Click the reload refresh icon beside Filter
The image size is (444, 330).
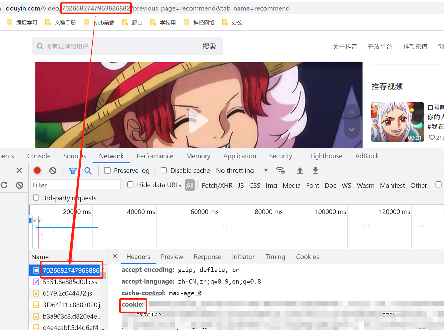[4, 185]
